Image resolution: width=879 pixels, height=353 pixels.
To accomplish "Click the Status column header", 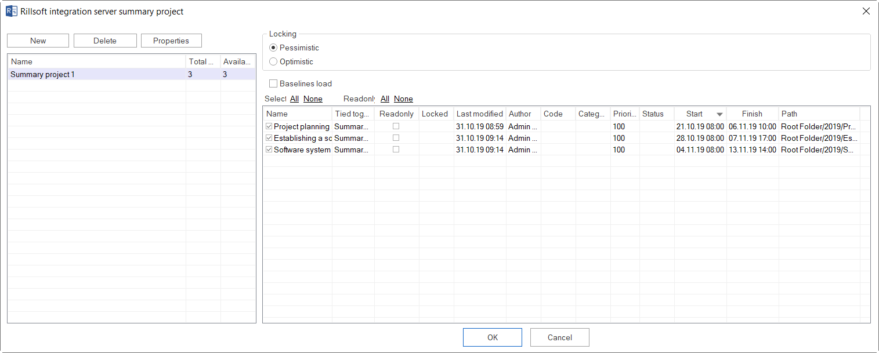I will pos(657,114).
